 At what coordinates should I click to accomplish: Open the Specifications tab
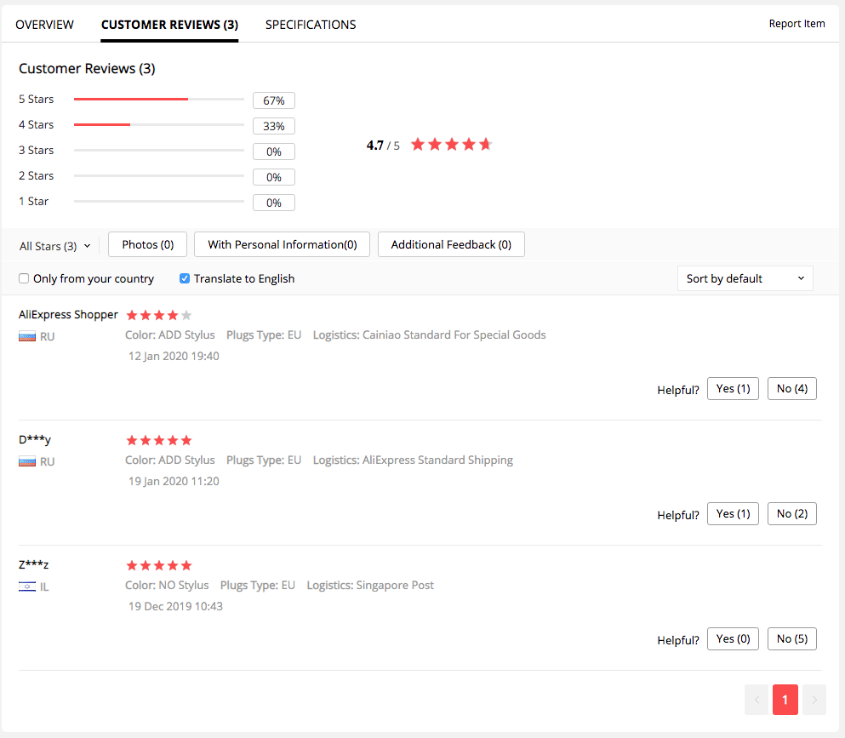tap(311, 25)
